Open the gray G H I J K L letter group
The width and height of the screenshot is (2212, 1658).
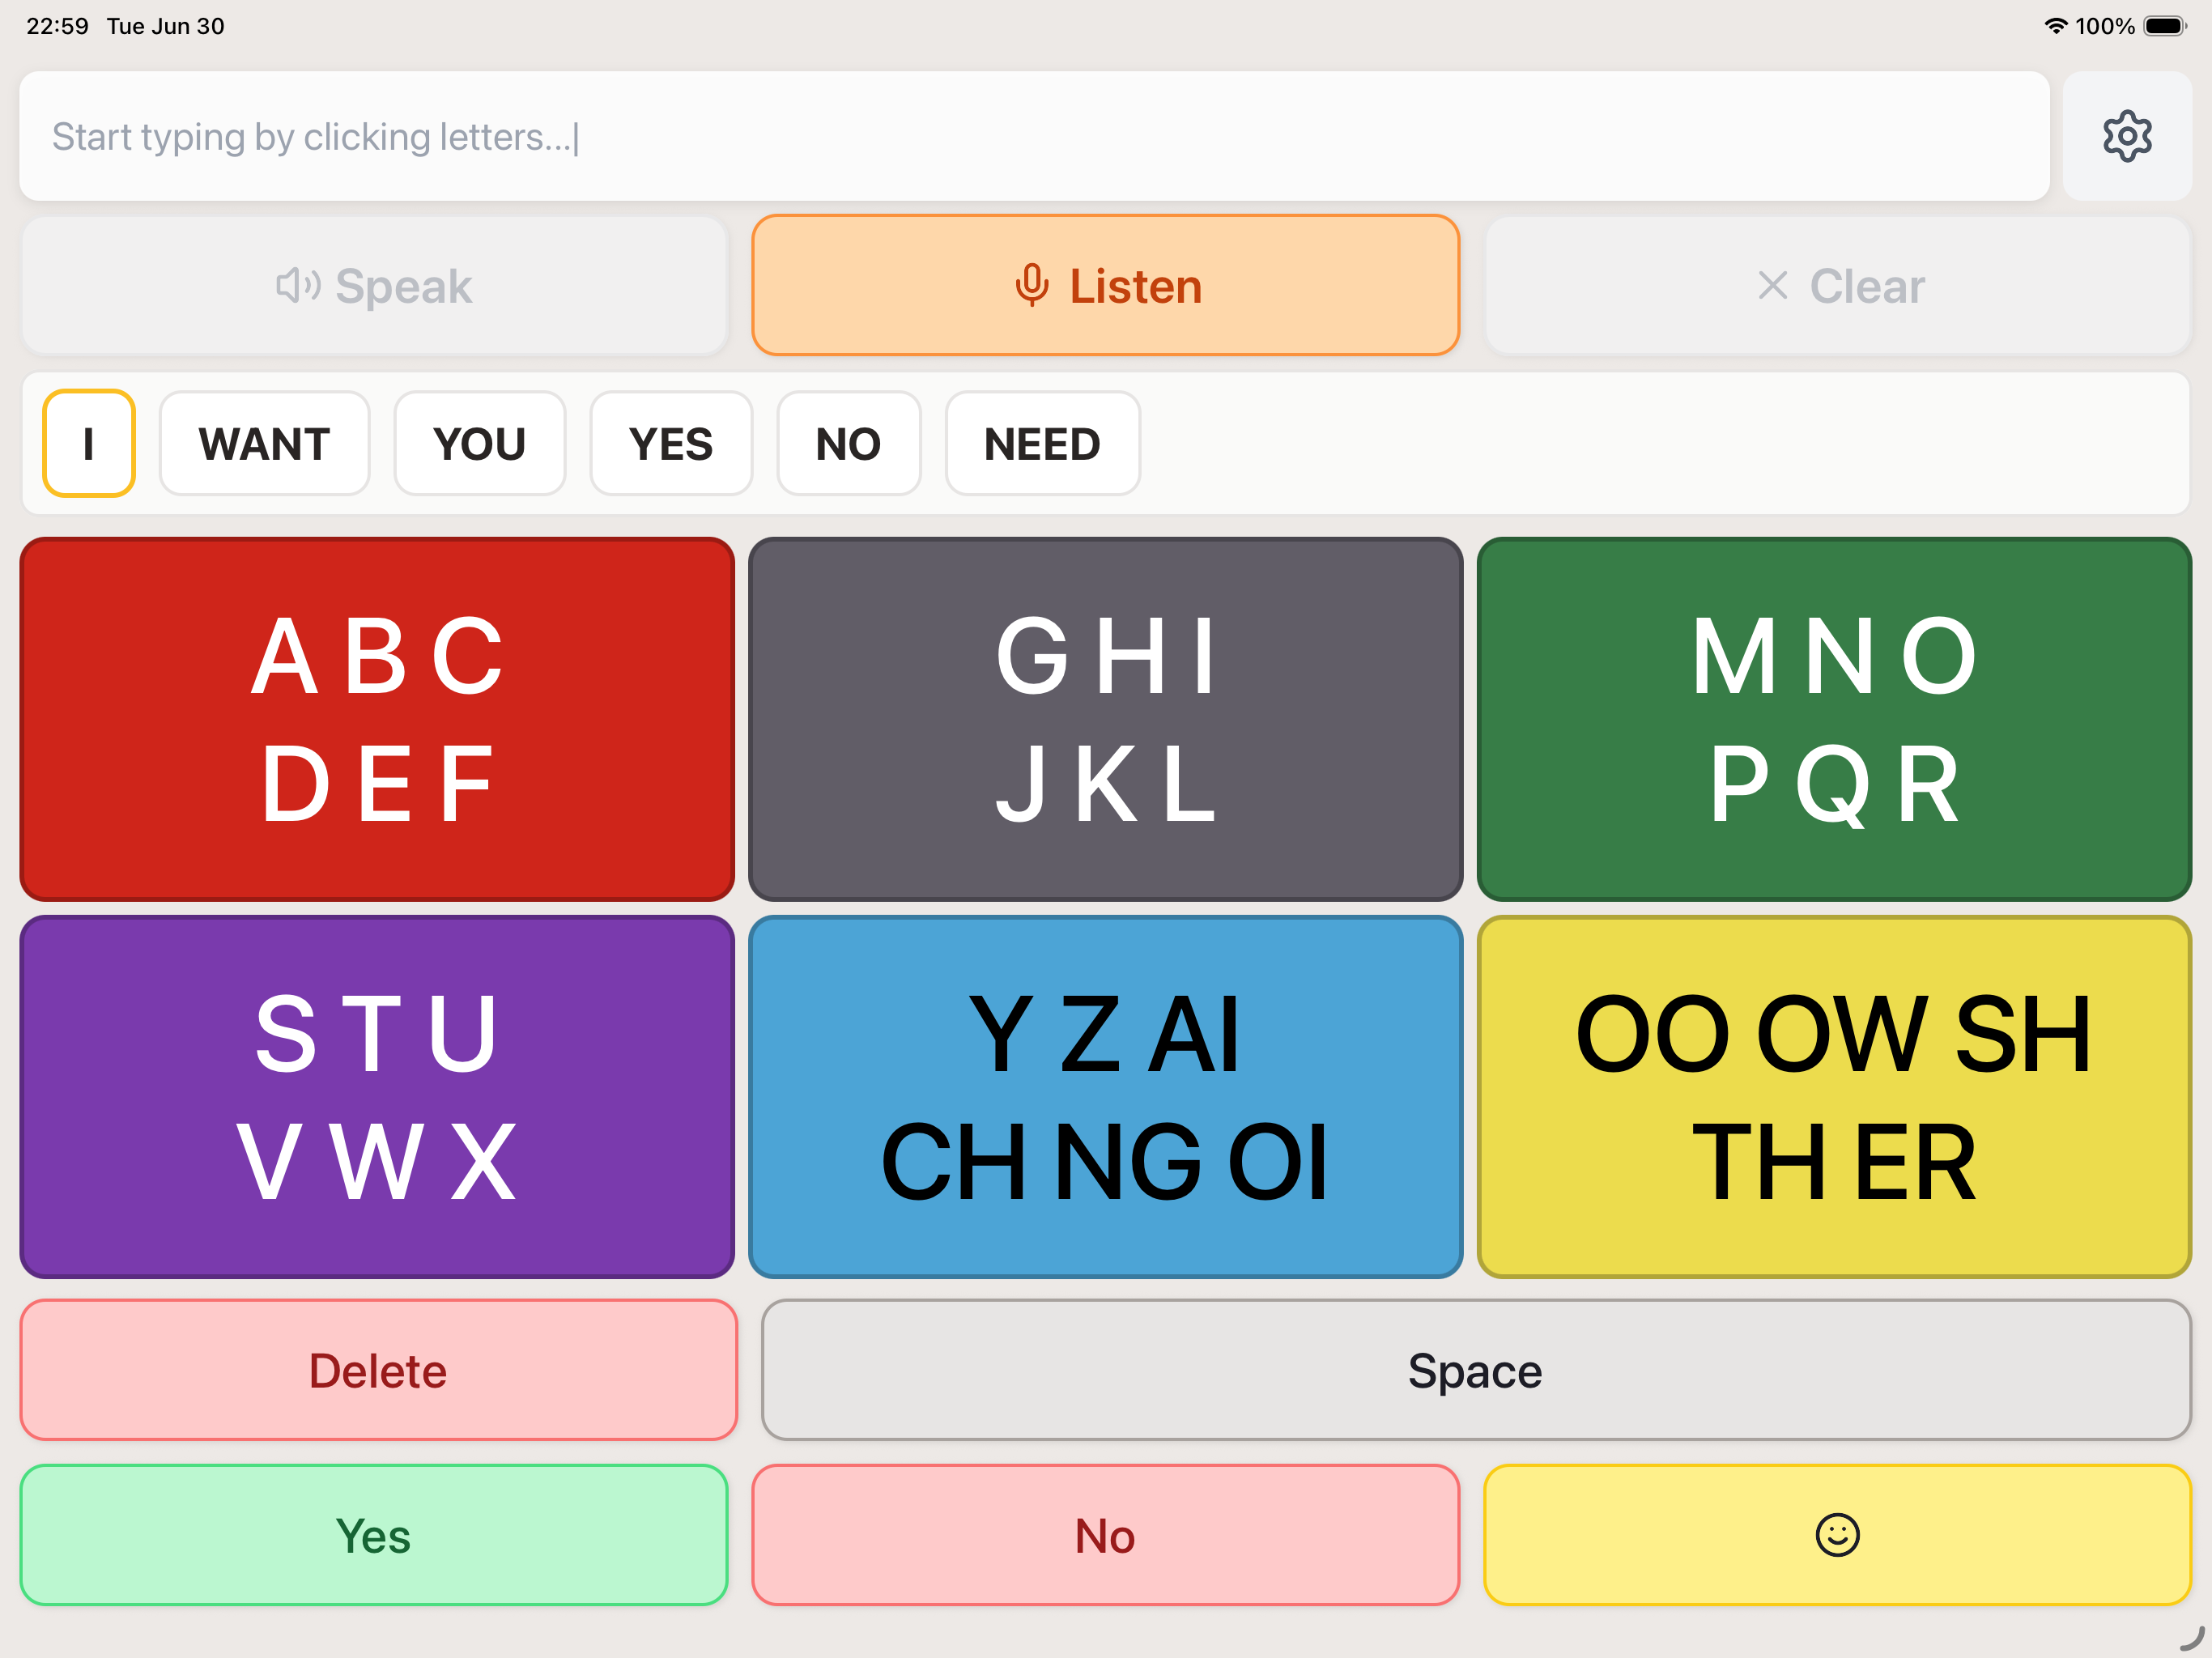(x=1105, y=719)
